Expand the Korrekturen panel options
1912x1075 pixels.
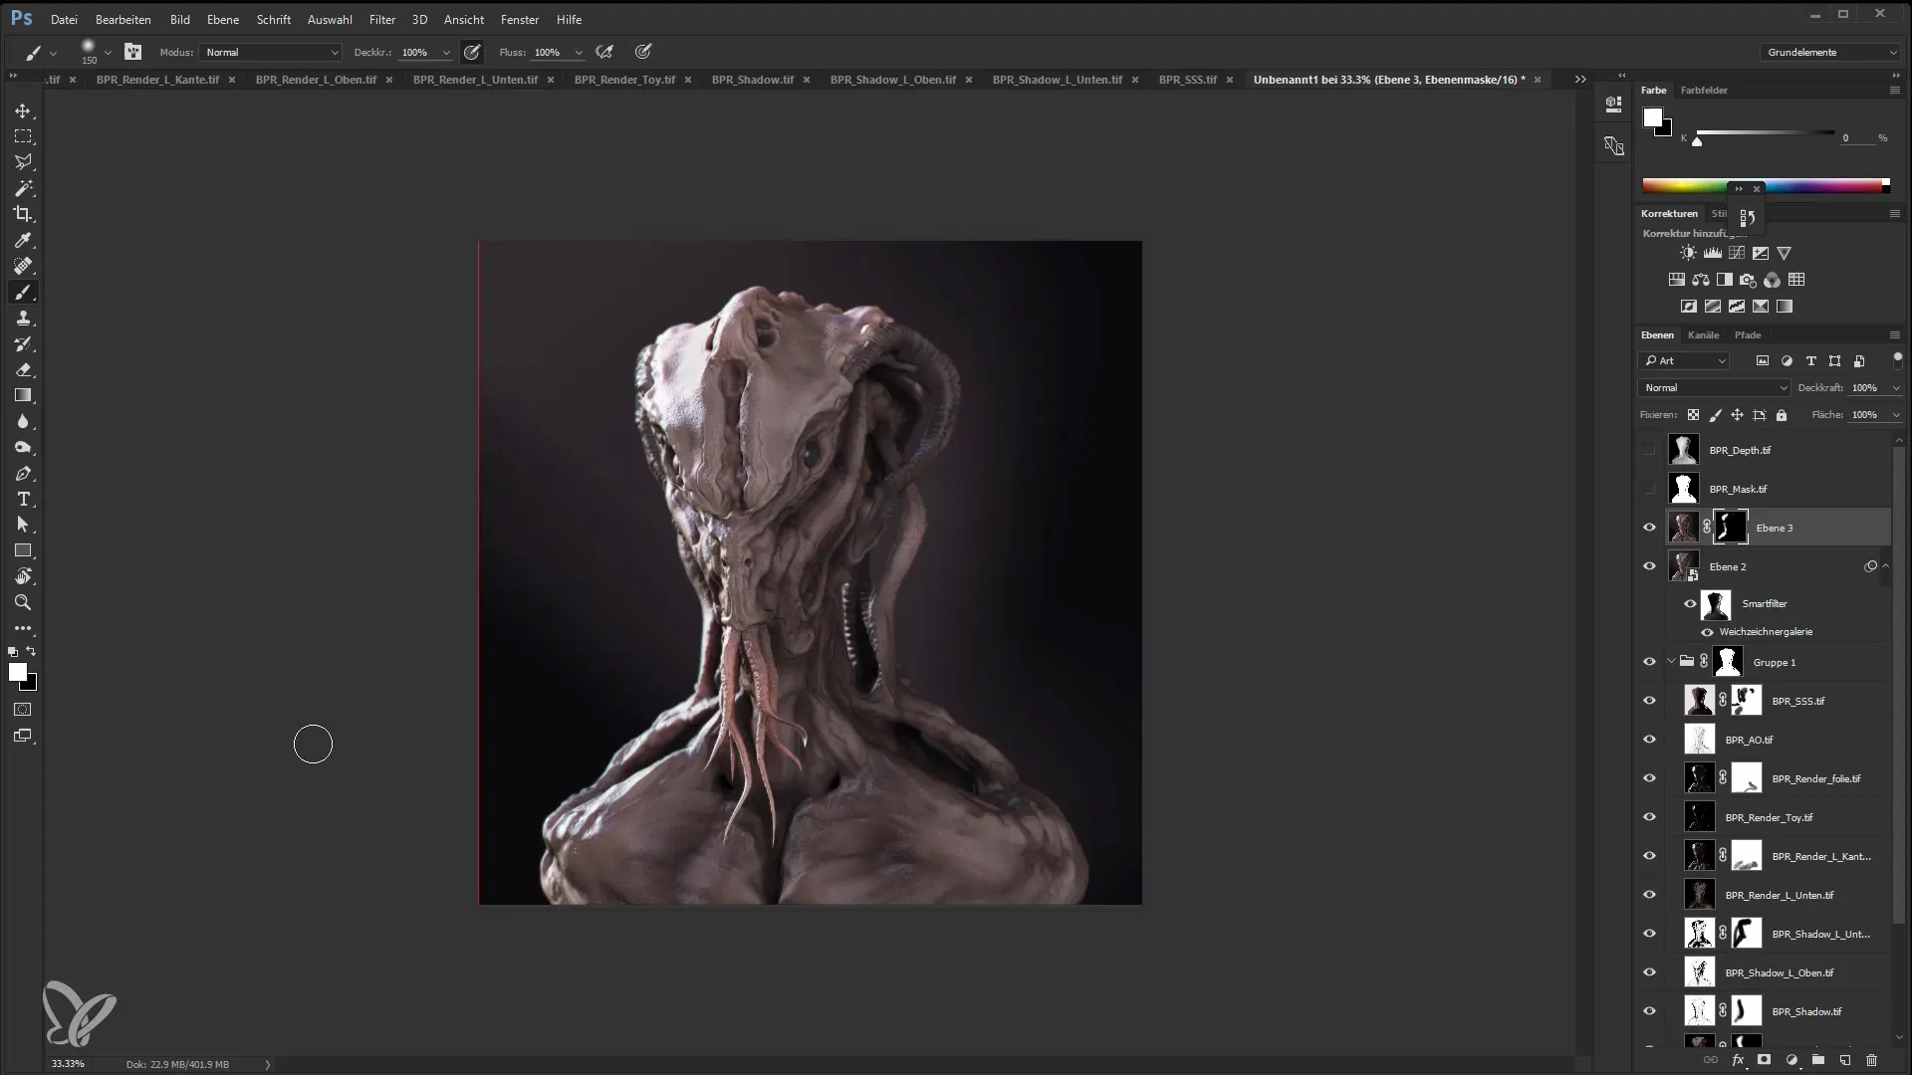pos(1894,213)
